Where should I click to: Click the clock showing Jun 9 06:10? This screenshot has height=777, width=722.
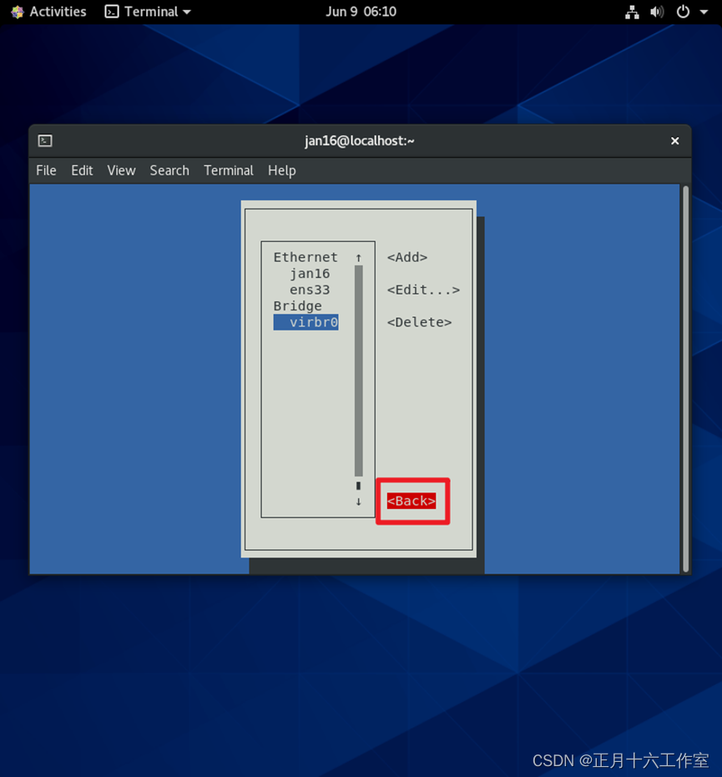click(x=361, y=12)
